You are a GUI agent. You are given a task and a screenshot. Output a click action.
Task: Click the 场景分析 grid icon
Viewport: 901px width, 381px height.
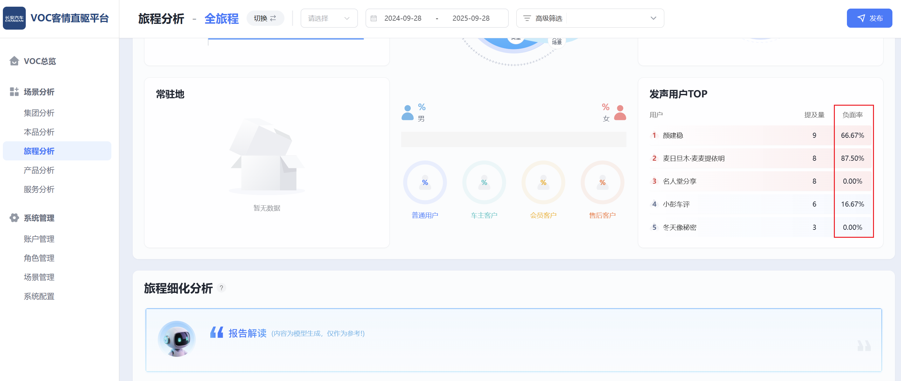click(14, 92)
